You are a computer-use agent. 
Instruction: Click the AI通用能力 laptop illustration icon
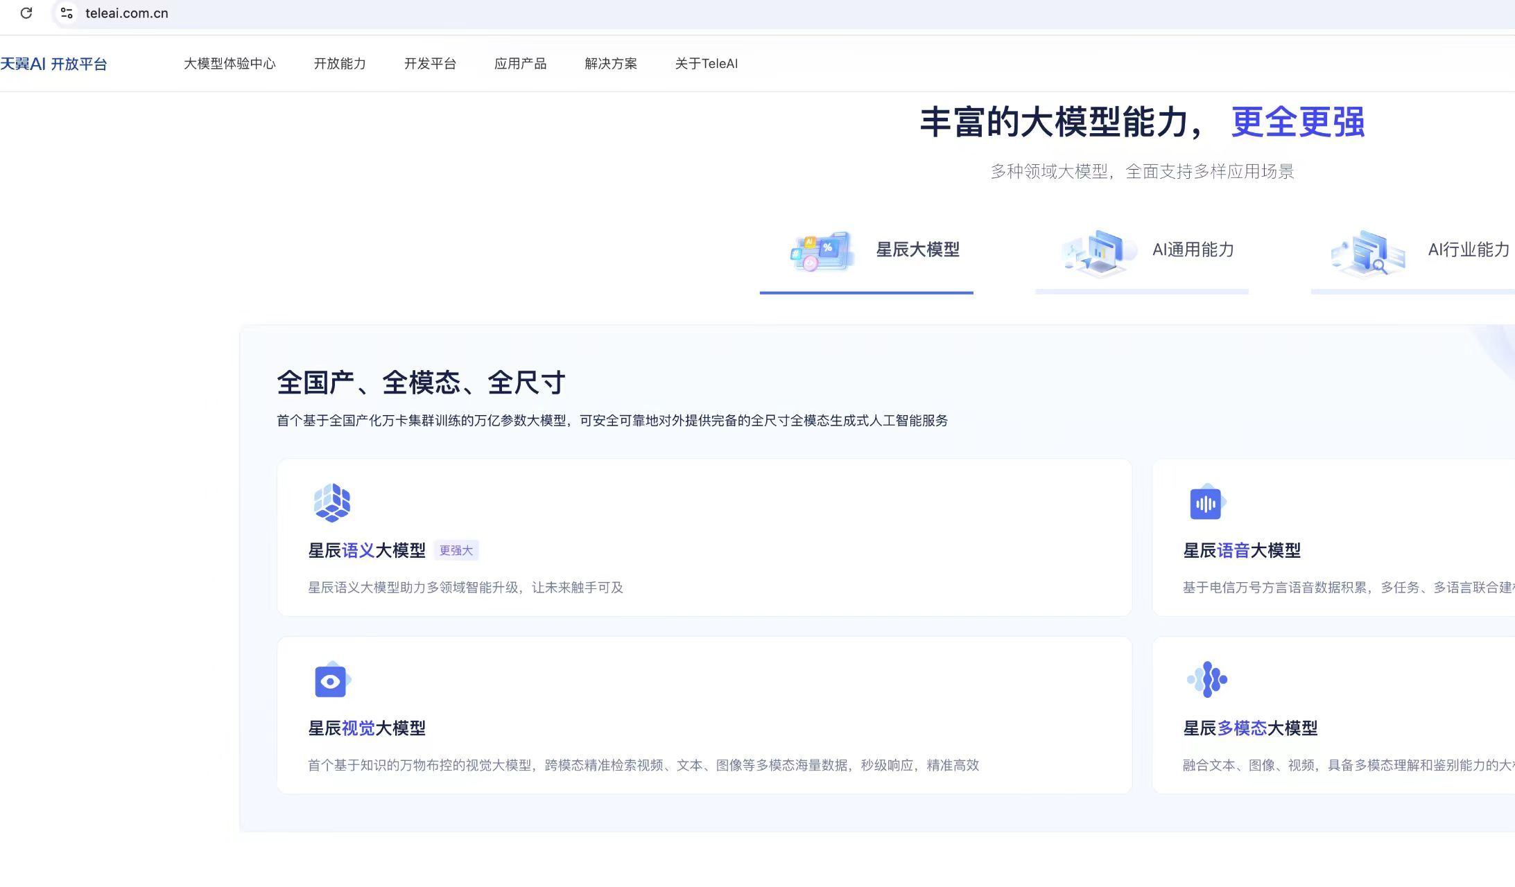(x=1099, y=252)
